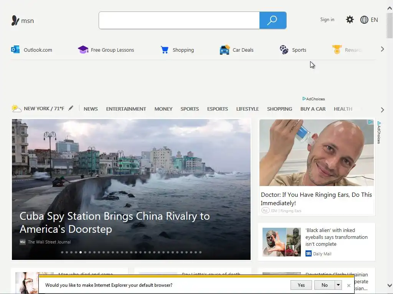Open the HEALTH tab
Image resolution: width=393 pixels, height=294 pixels.
tap(343, 109)
